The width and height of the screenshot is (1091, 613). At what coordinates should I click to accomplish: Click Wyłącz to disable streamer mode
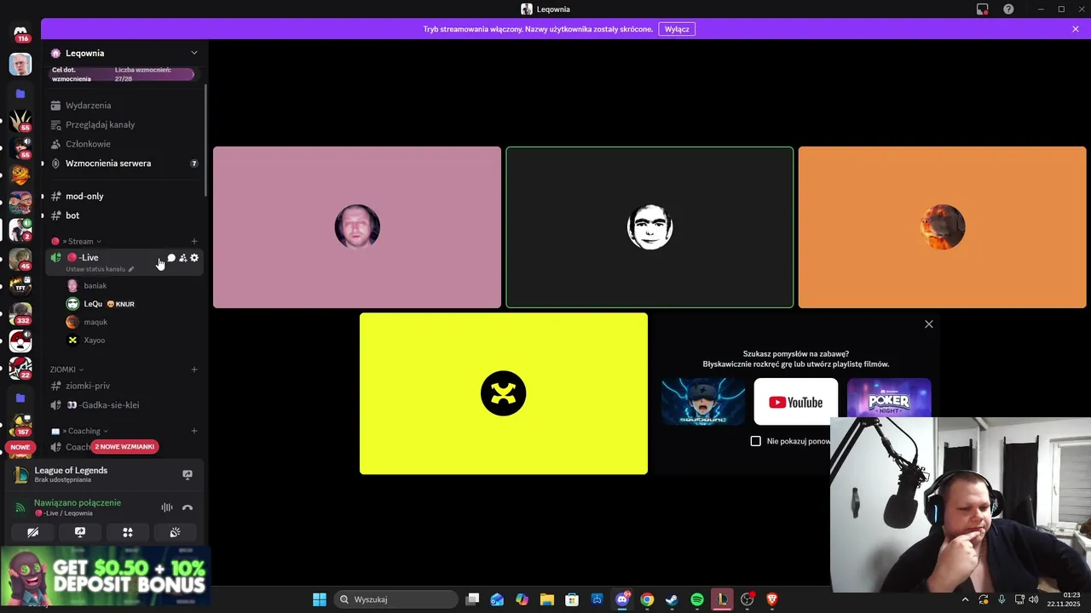pos(677,29)
